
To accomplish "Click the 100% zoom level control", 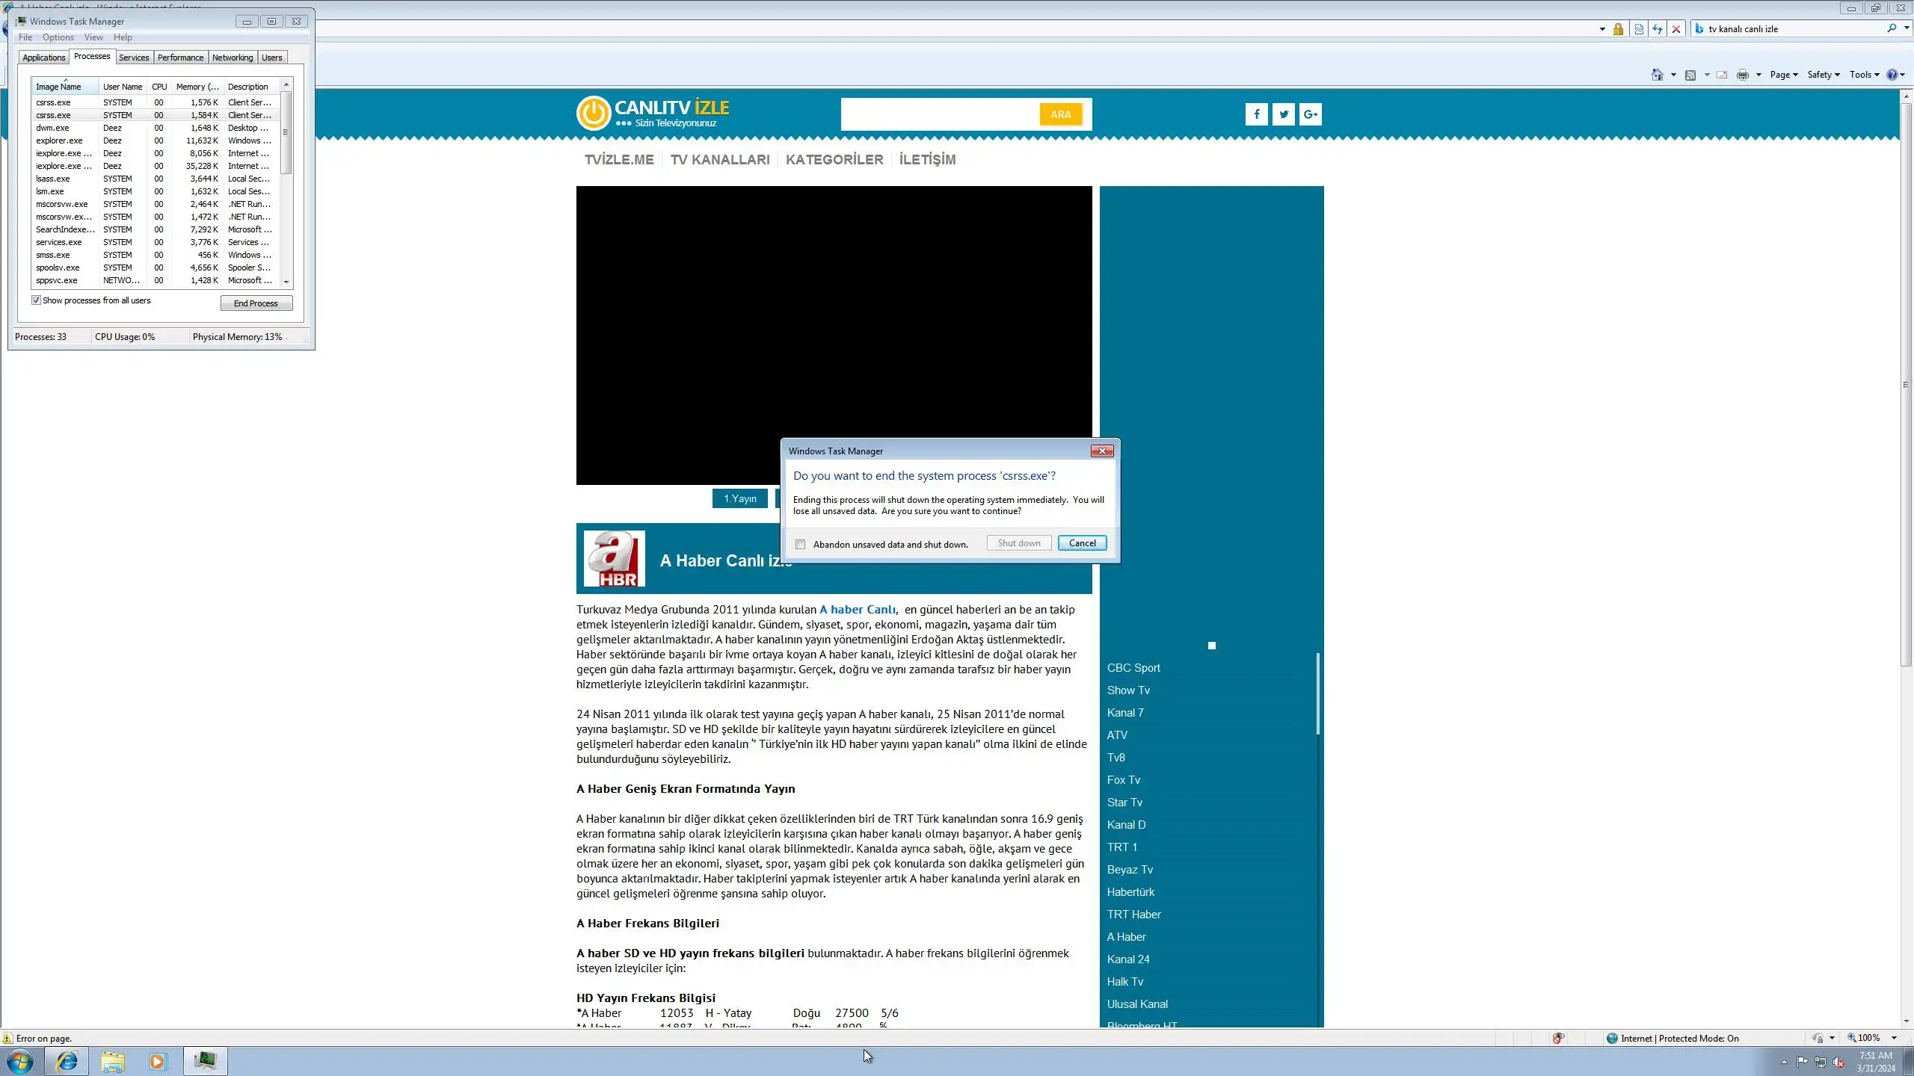I will point(1868,1038).
